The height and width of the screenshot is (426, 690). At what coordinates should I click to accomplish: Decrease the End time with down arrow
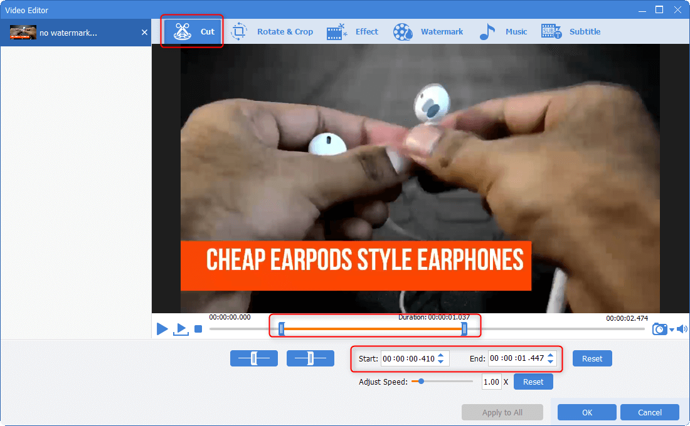pyautogui.click(x=551, y=362)
